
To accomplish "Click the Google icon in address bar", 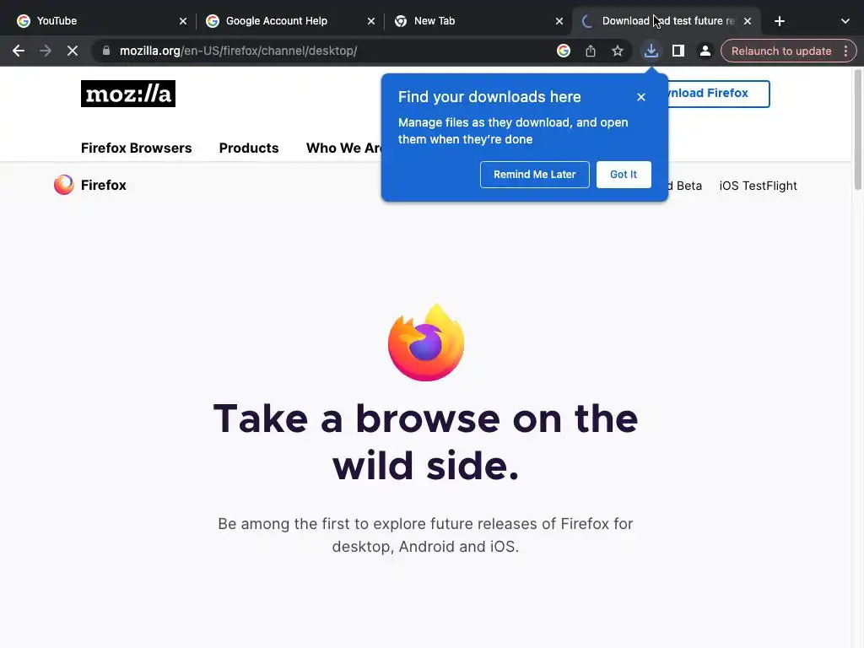I will click(x=563, y=51).
